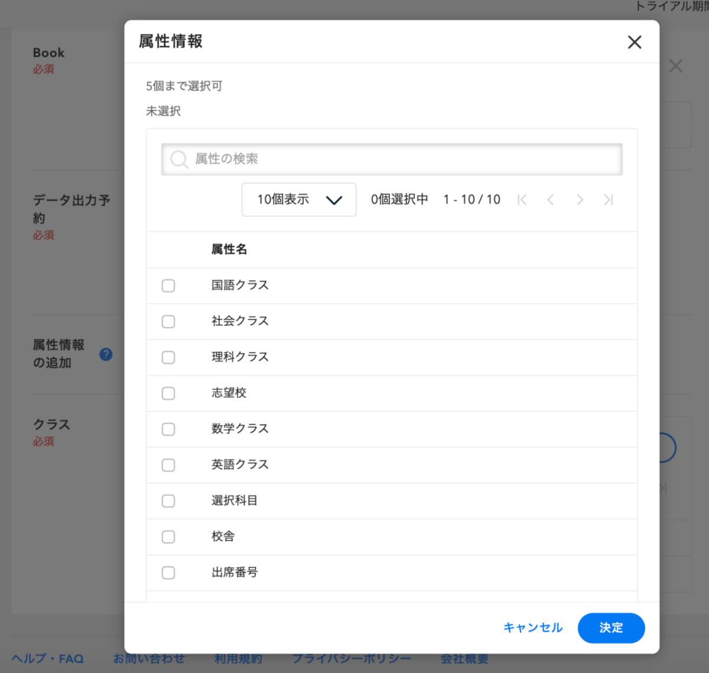709x673 pixels.
Task: Open help icon beside 属性情報の追加
Action: tap(106, 355)
